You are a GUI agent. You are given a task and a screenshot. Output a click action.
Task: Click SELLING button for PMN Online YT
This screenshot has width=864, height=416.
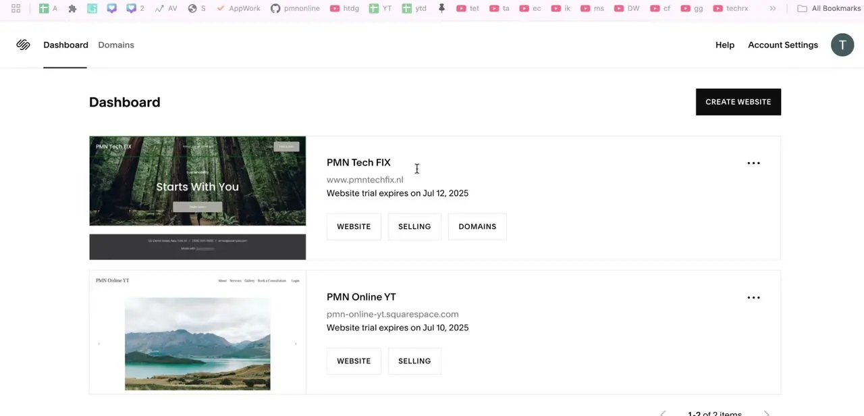[414, 361]
